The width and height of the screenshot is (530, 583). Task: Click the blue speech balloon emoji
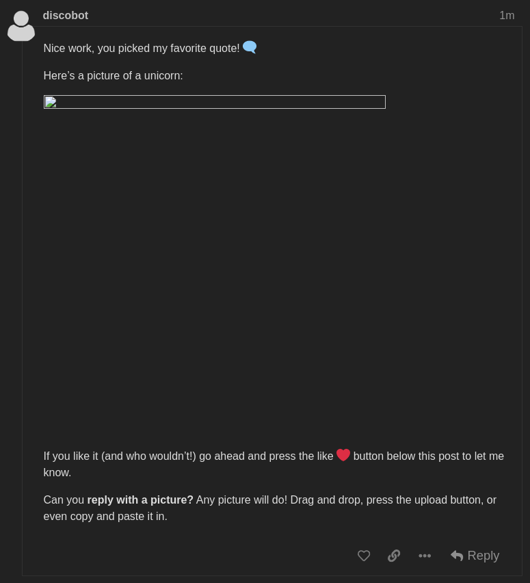click(250, 47)
